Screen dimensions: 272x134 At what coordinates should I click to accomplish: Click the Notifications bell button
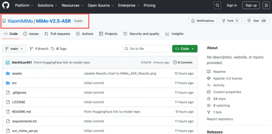[x=202, y=21]
